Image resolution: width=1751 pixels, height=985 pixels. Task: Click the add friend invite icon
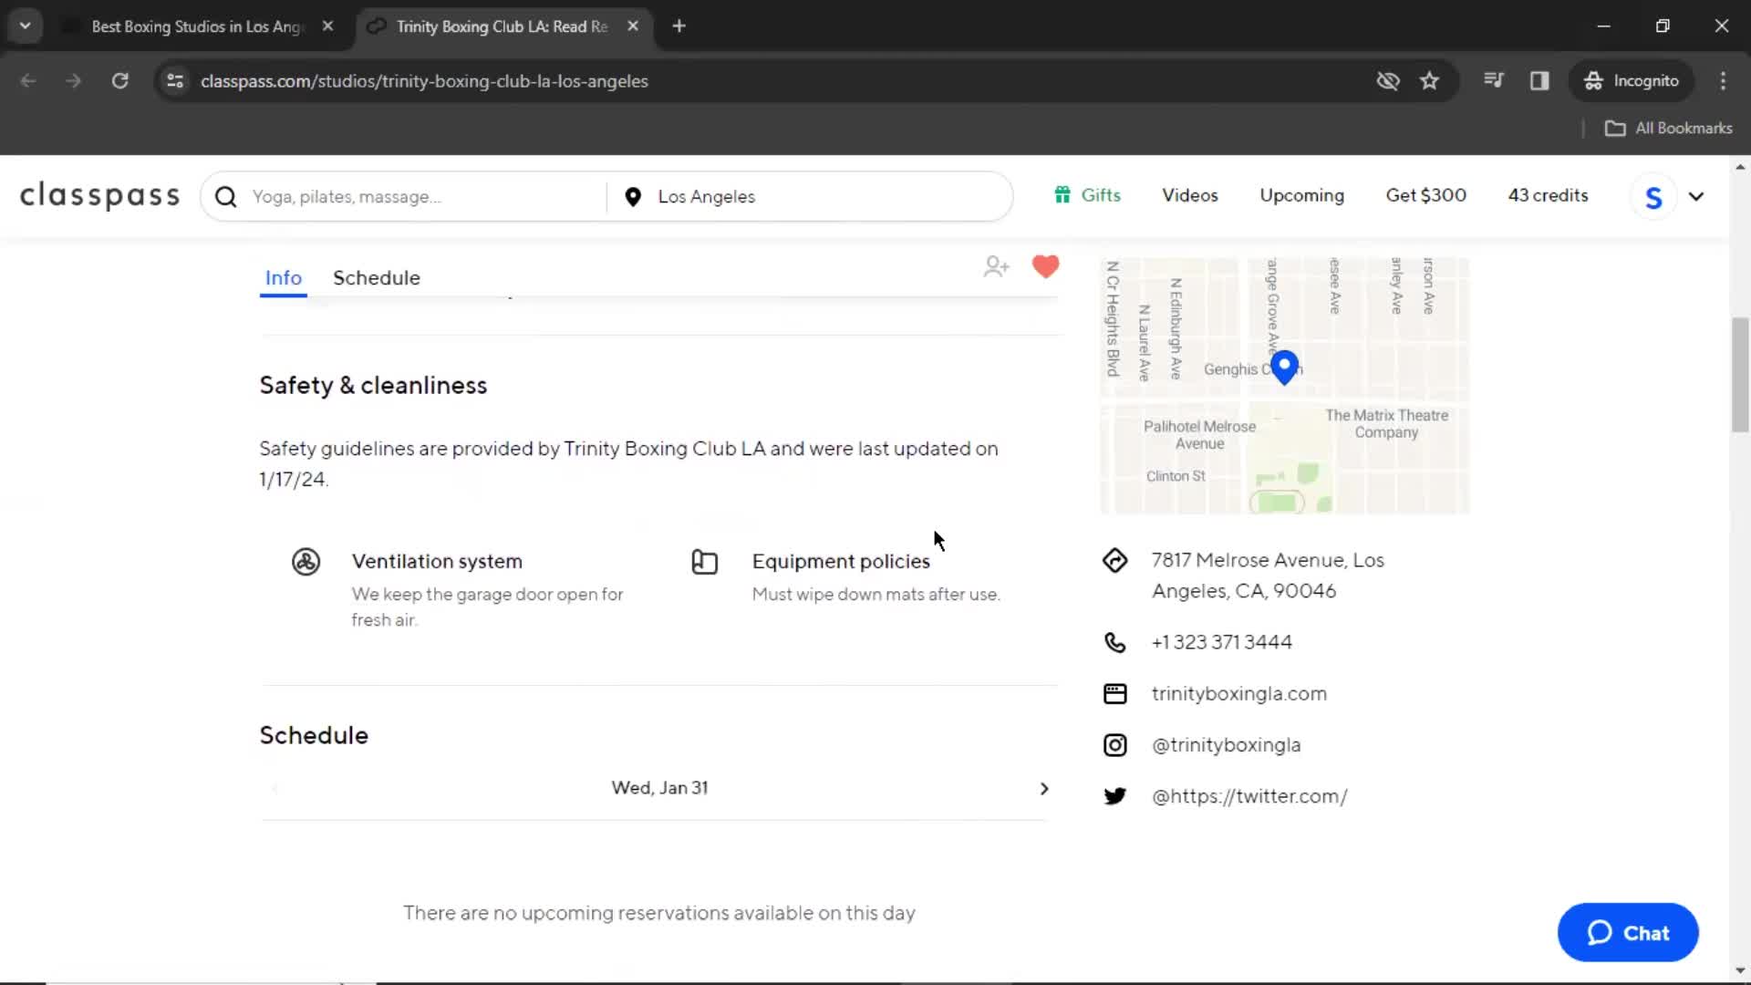point(996,266)
